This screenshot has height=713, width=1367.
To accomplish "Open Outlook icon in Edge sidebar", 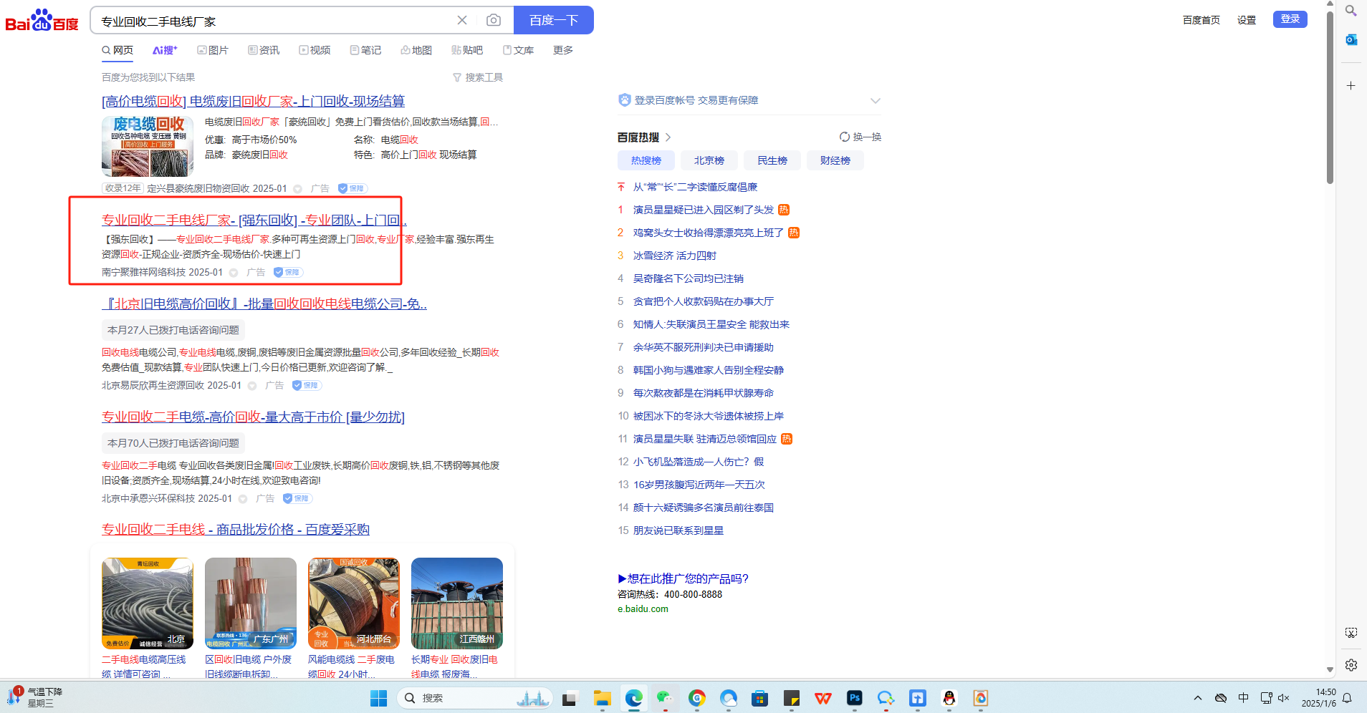I will pyautogui.click(x=1351, y=39).
